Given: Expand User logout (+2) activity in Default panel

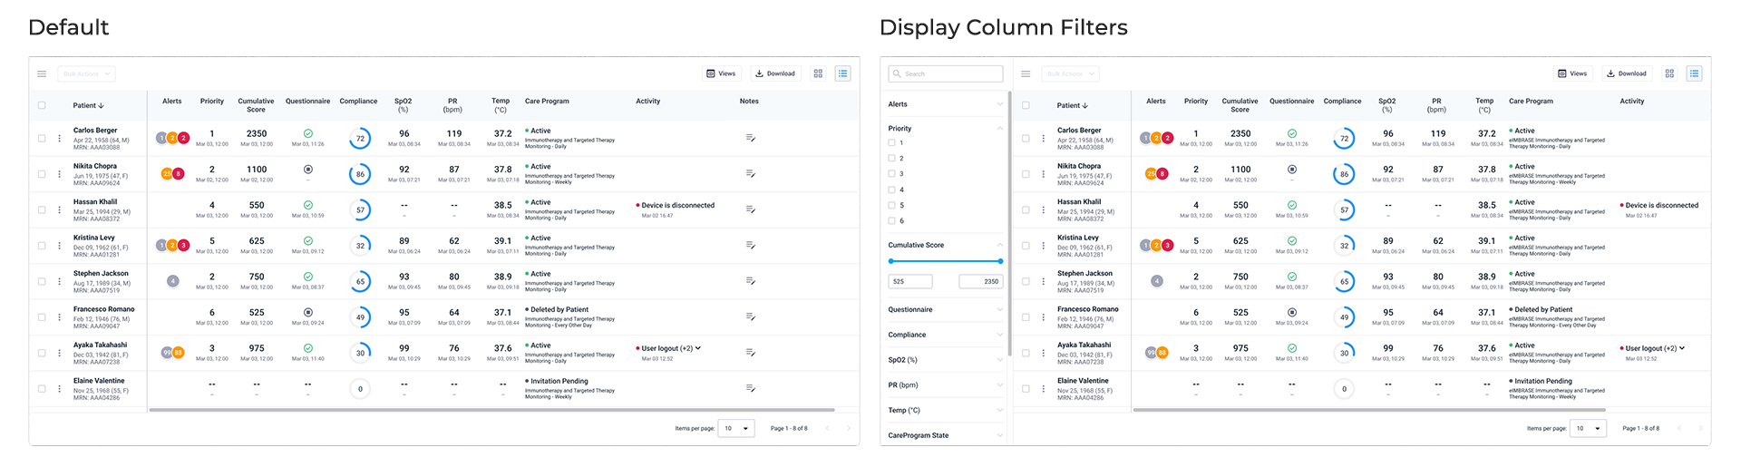Looking at the screenshot, I should point(697,348).
